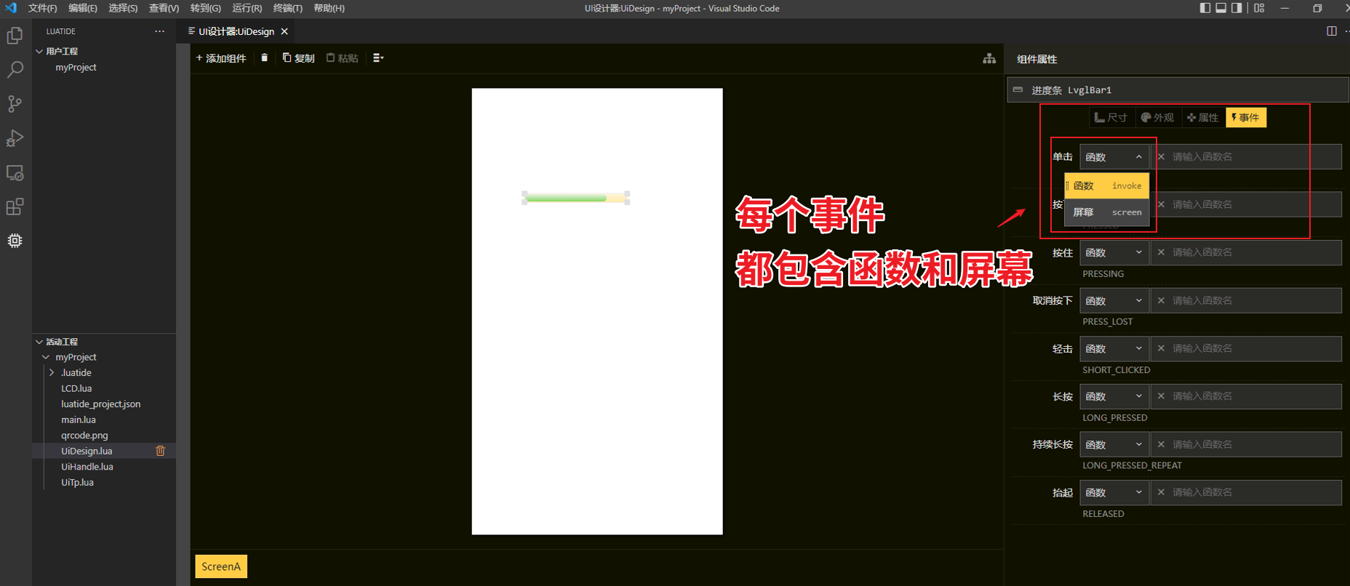Collapse the 单击 event type dropdown

click(1114, 157)
